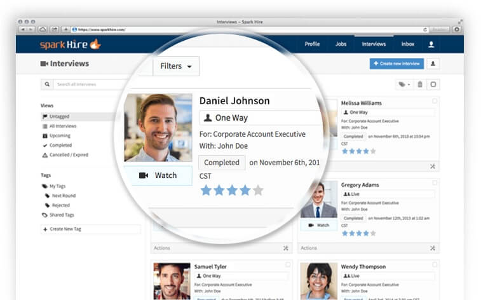The height and width of the screenshot is (300, 481).
Task: Toggle Melissa Williams card checkbox
Action: [435, 101]
